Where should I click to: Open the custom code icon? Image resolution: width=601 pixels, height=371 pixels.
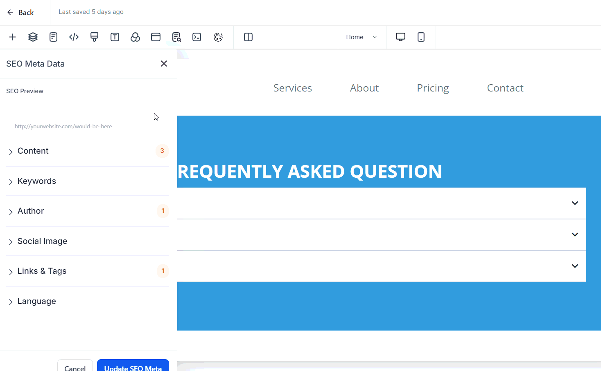click(x=74, y=37)
